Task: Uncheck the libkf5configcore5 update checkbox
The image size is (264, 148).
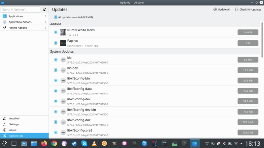Action: point(55,133)
